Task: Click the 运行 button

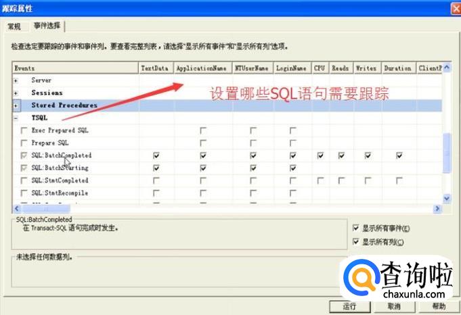Action: click(x=349, y=306)
